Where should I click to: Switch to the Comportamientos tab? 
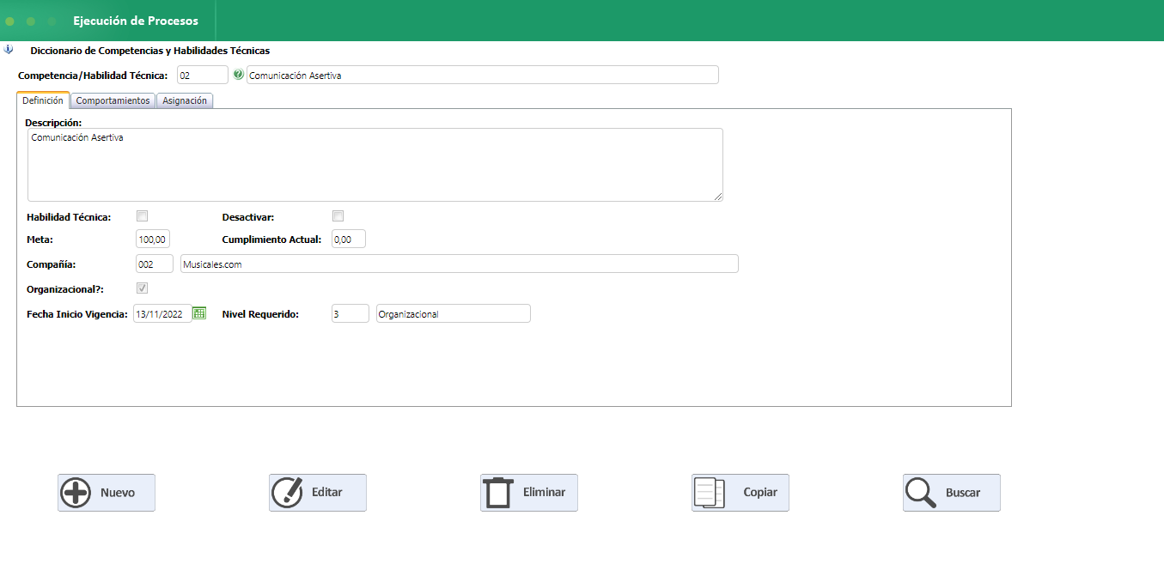pos(113,100)
